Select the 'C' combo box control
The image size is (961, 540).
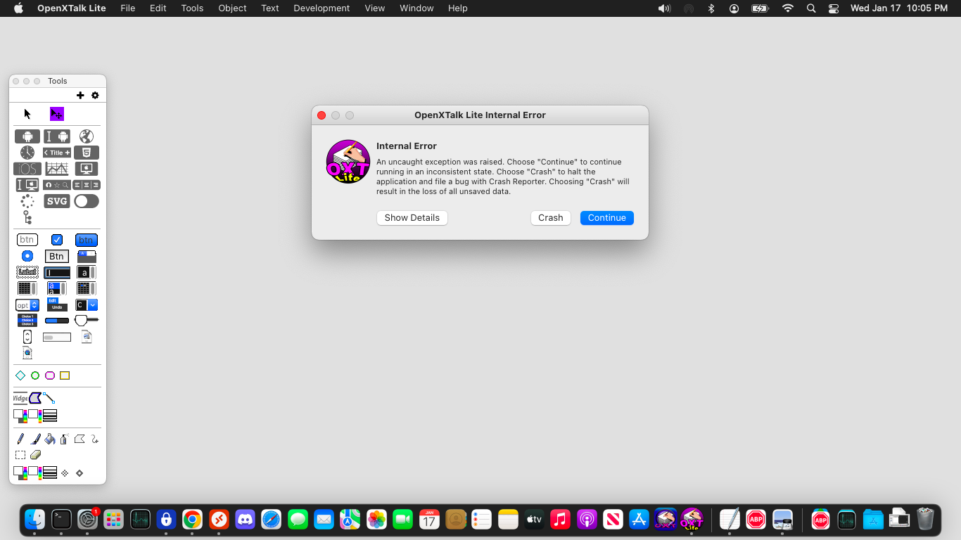pyautogui.click(x=87, y=305)
